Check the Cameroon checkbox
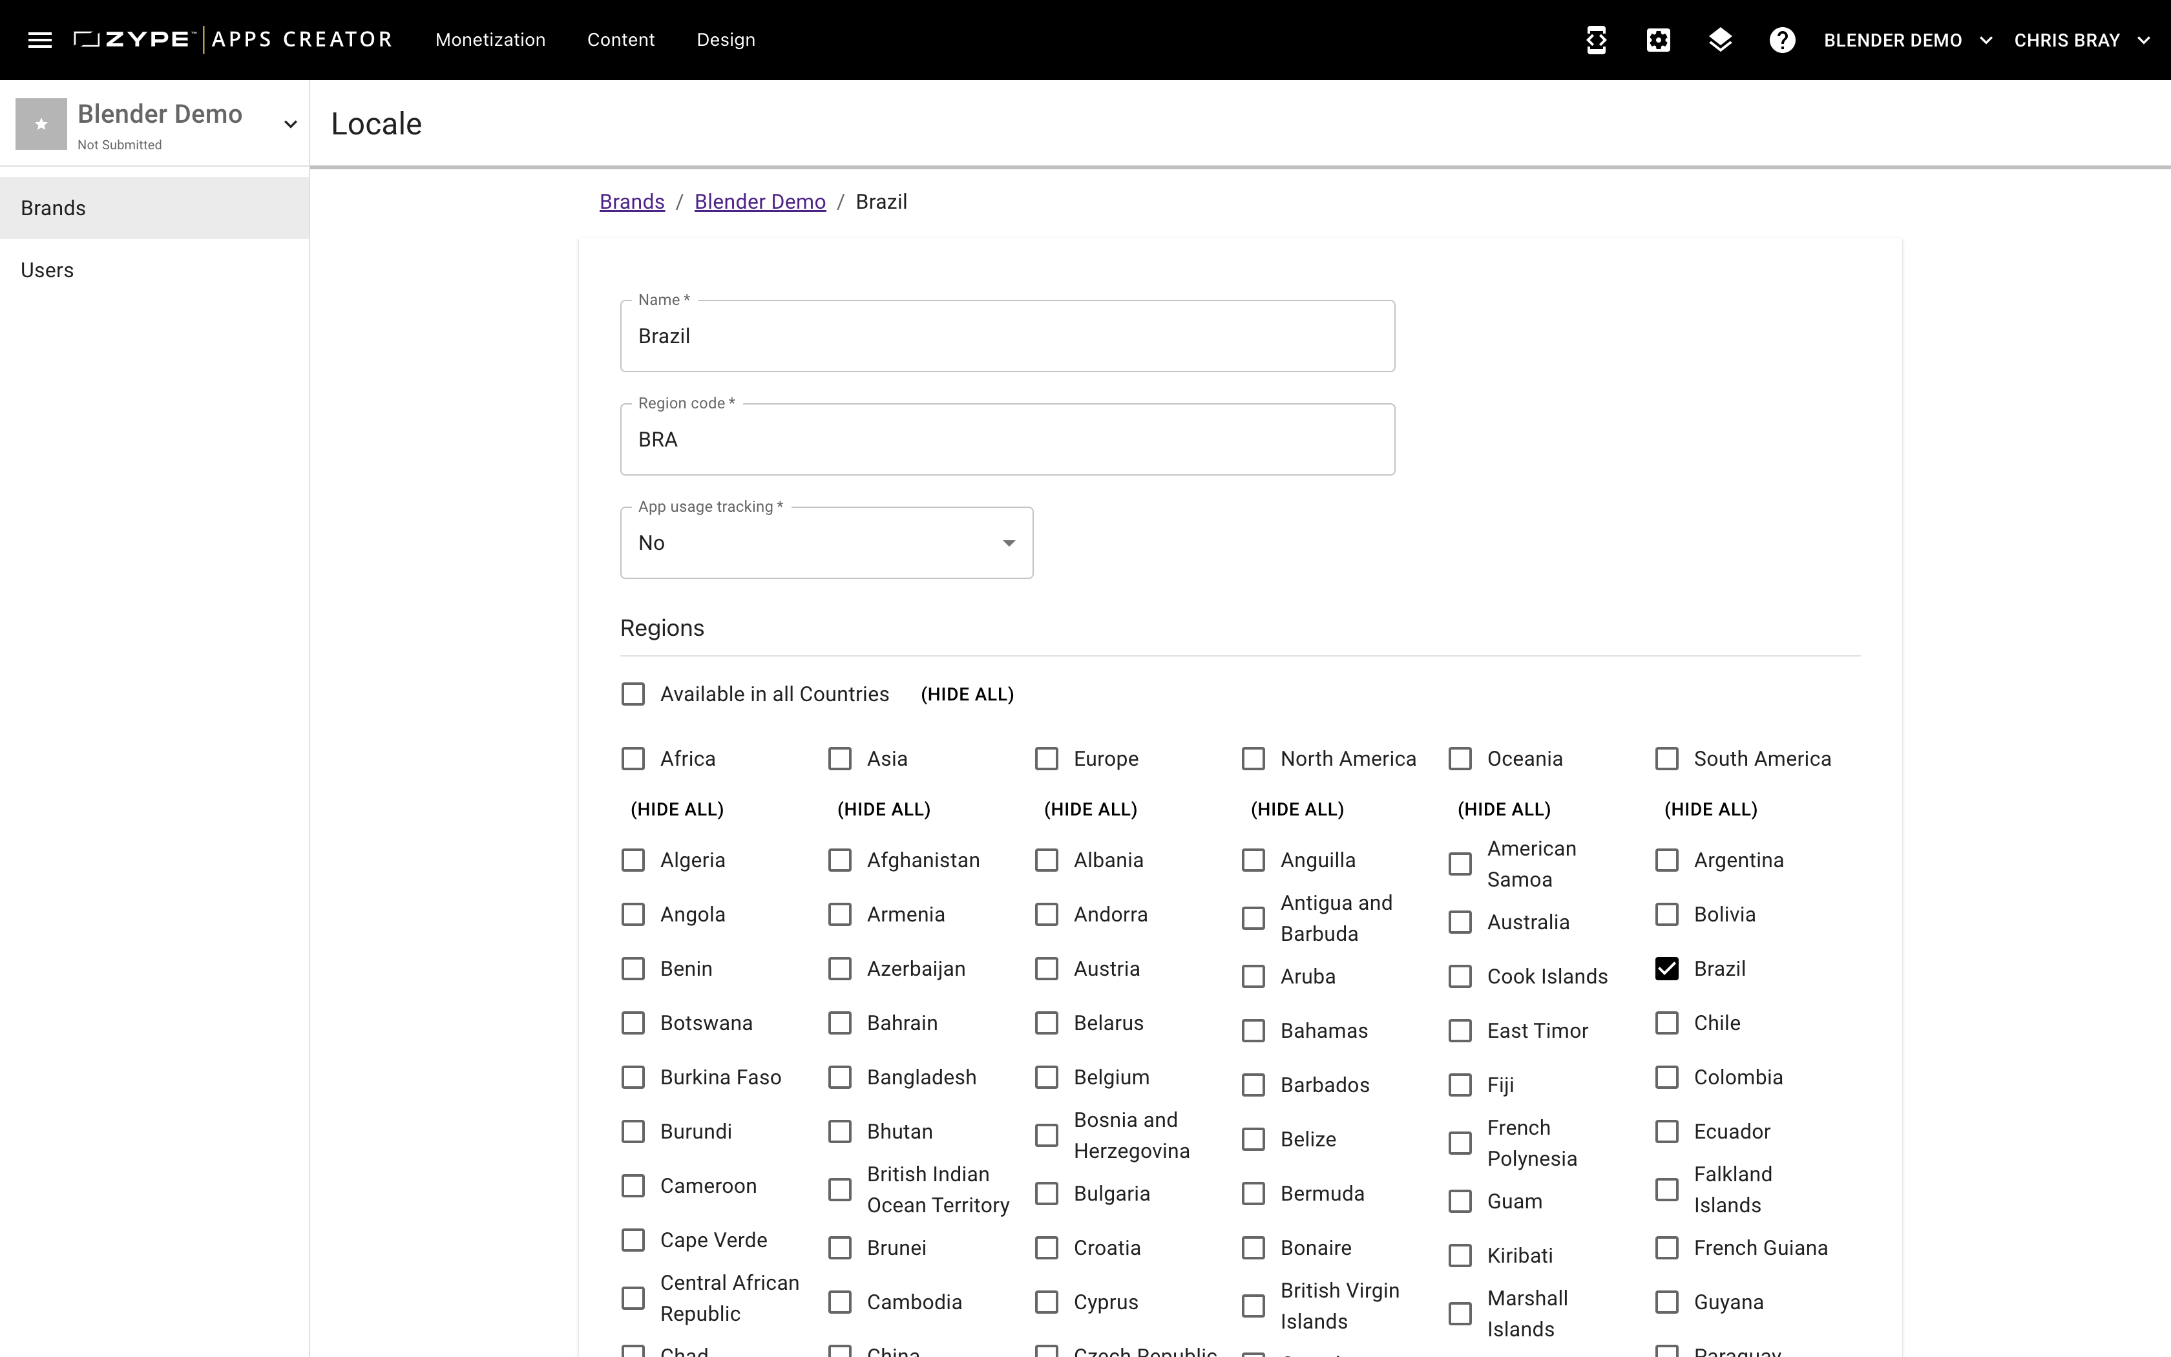Screen dimensions: 2171x1357 tap(633, 1186)
